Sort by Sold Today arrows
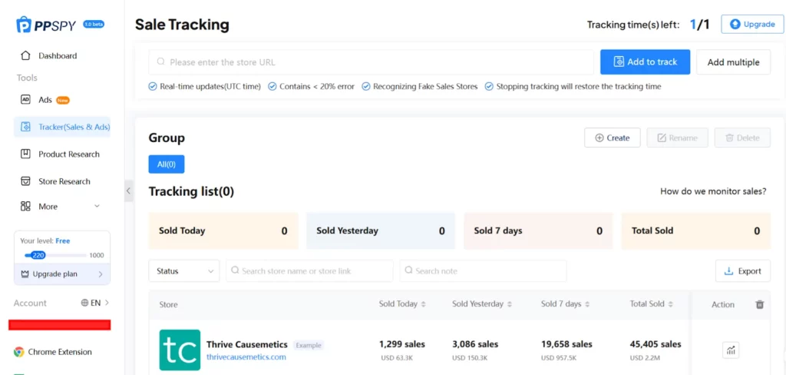The image size is (786, 375). click(x=423, y=304)
